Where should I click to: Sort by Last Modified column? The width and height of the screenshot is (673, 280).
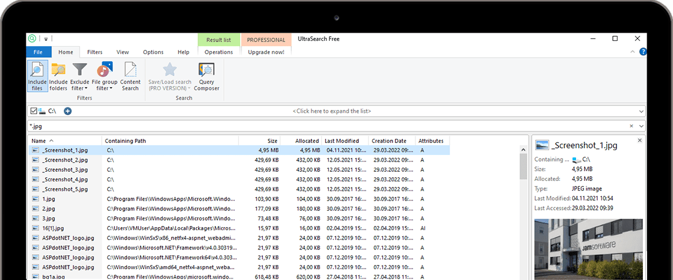(345, 141)
